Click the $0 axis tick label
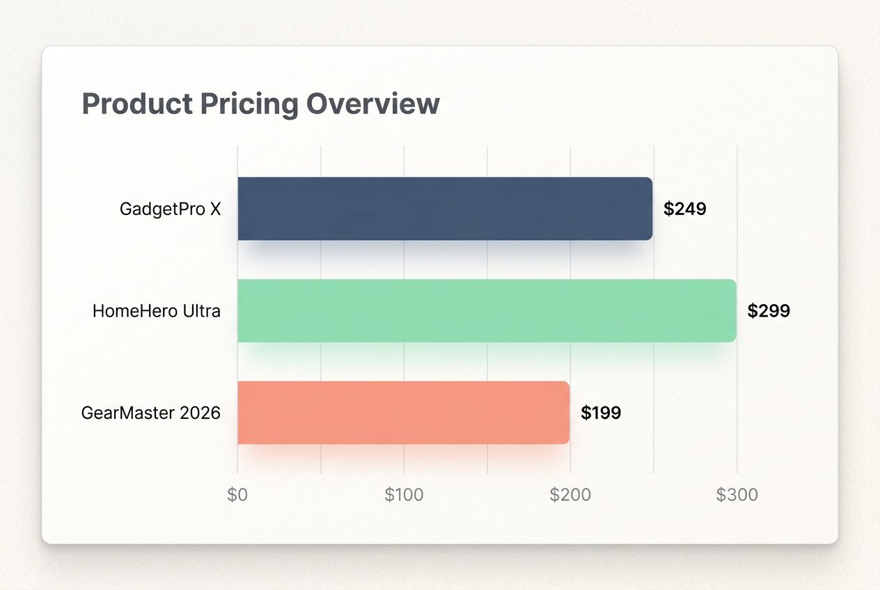 point(237,495)
